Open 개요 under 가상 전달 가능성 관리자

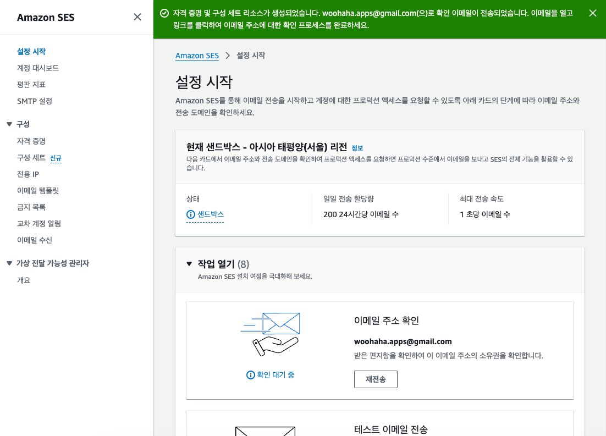[x=24, y=280]
